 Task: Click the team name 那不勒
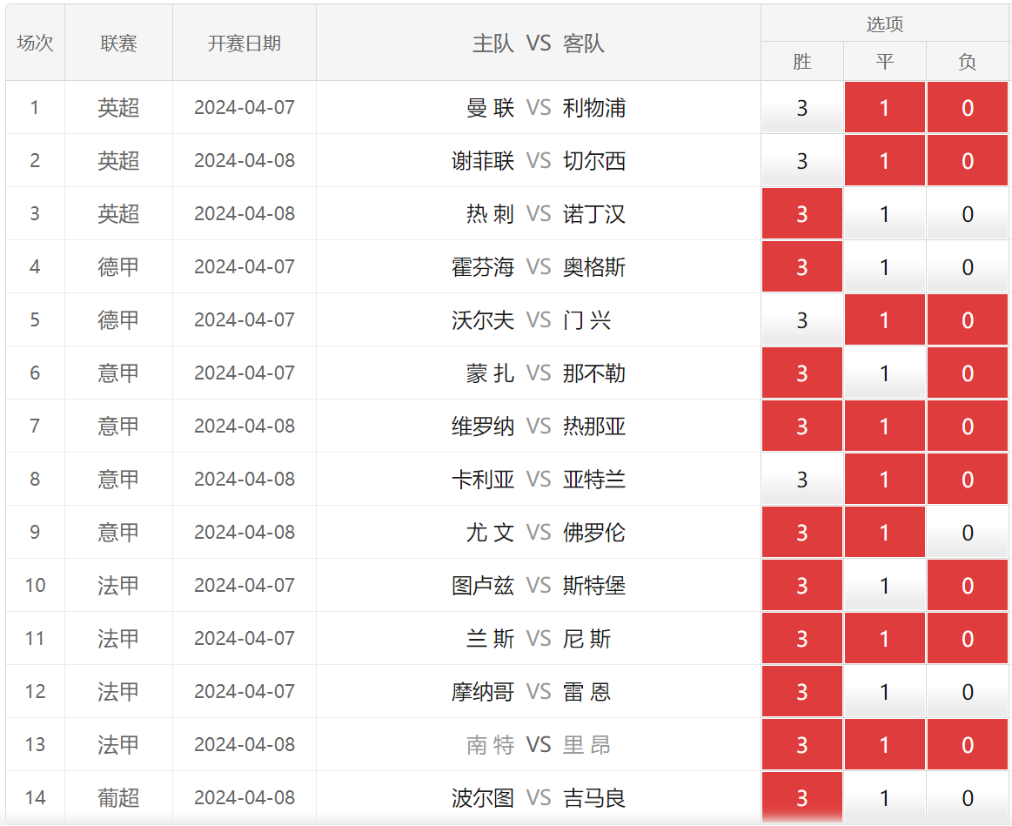click(593, 373)
